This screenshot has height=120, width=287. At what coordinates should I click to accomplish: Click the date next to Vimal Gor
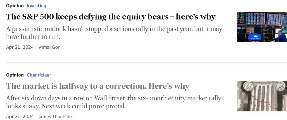[20, 47]
